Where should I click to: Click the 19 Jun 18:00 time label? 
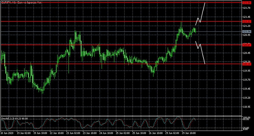(40, 133)
